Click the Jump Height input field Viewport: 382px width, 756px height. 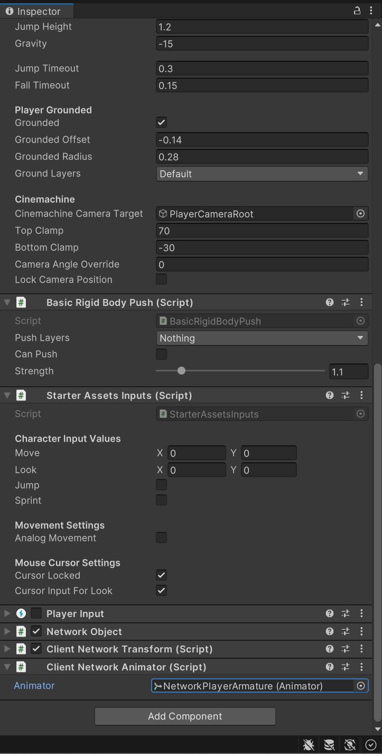click(x=262, y=27)
